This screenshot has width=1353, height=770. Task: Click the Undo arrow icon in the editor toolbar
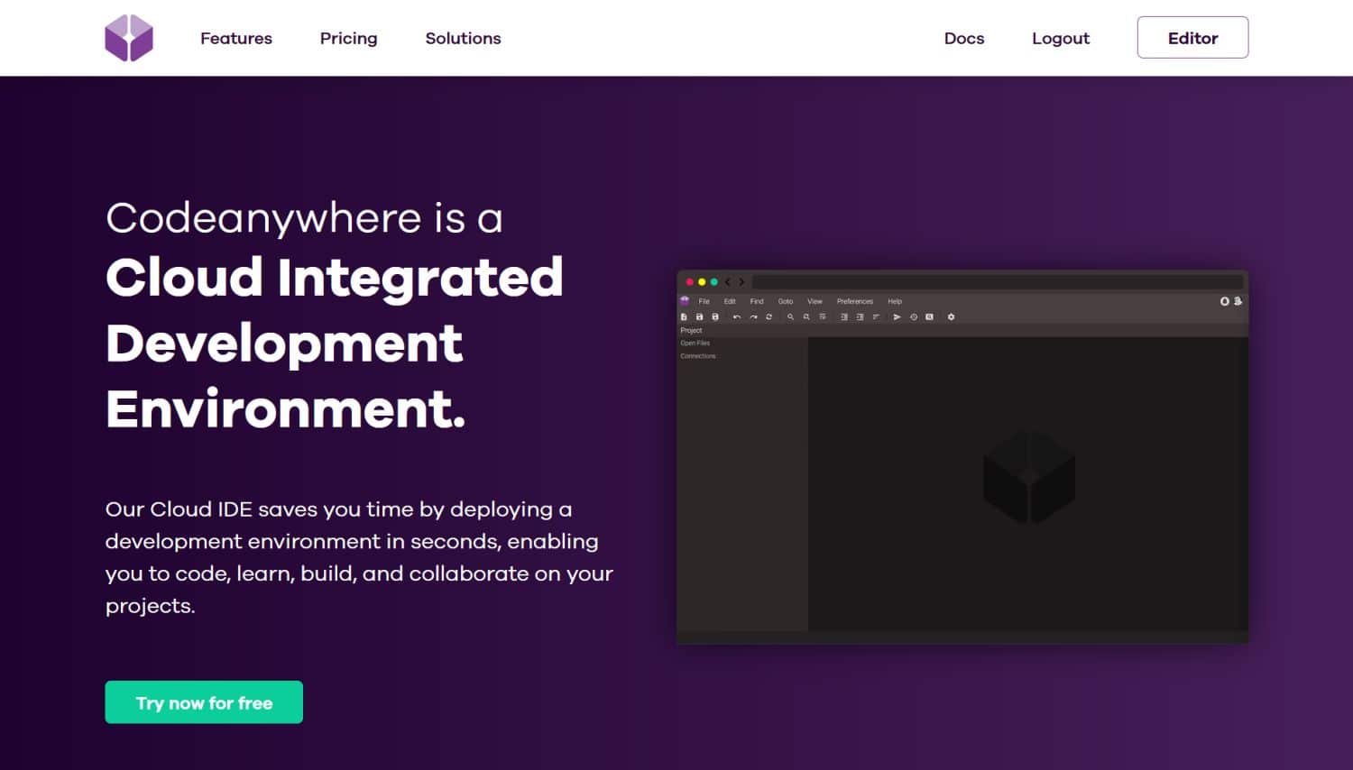point(736,316)
